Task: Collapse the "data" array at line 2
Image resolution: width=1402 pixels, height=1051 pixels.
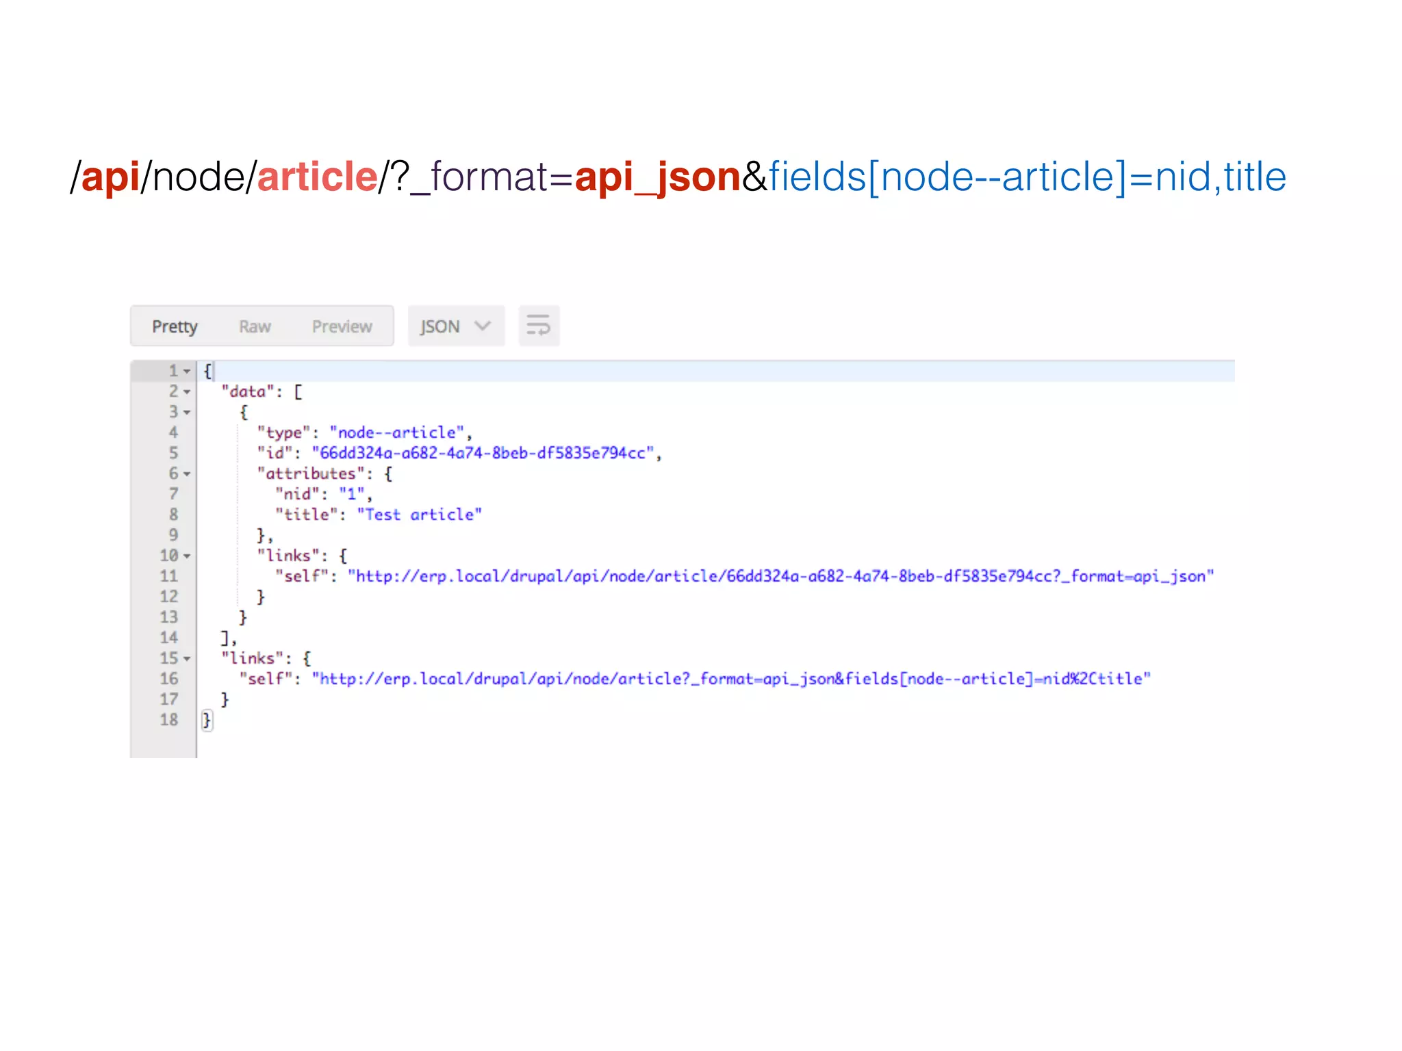Action: (x=186, y=392)
